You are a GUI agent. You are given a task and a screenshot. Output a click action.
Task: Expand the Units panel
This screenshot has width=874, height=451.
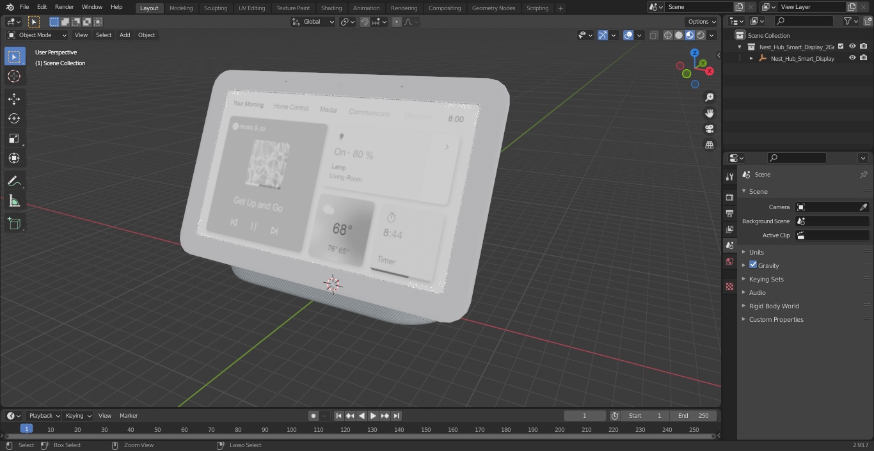point(756,252)
